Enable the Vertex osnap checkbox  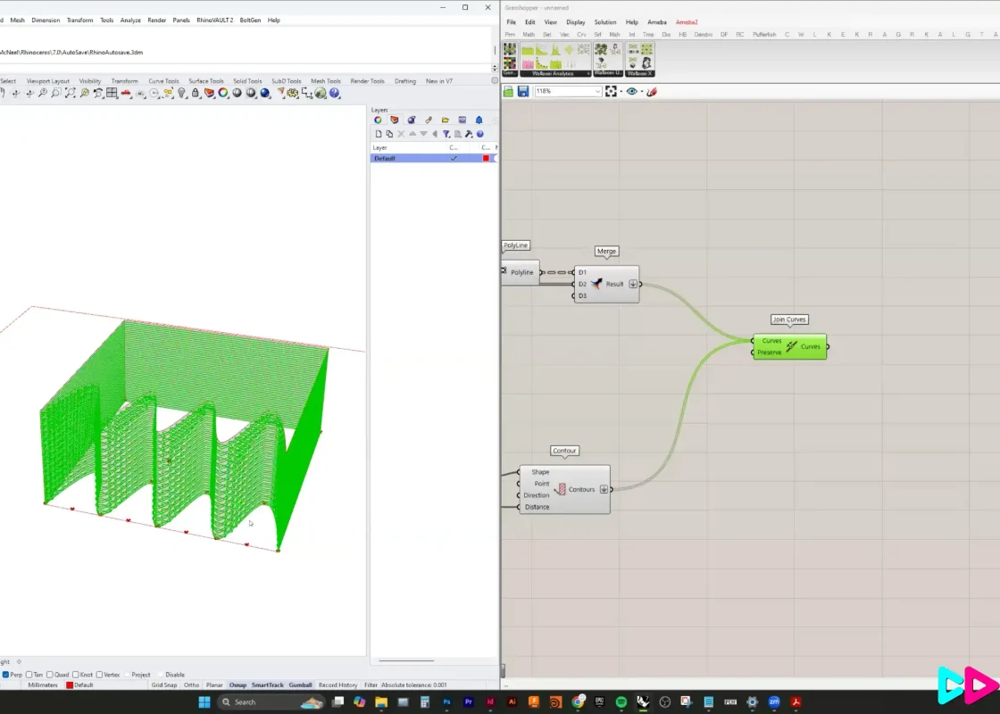100,675
